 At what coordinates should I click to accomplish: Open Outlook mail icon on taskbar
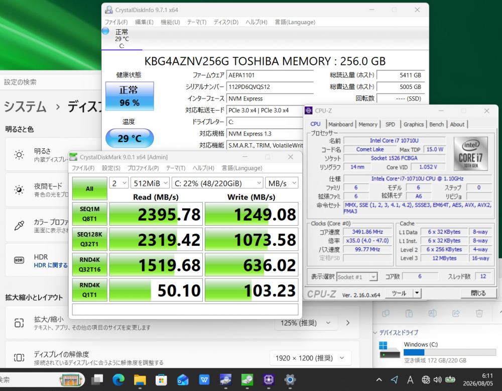click(183, 380)
